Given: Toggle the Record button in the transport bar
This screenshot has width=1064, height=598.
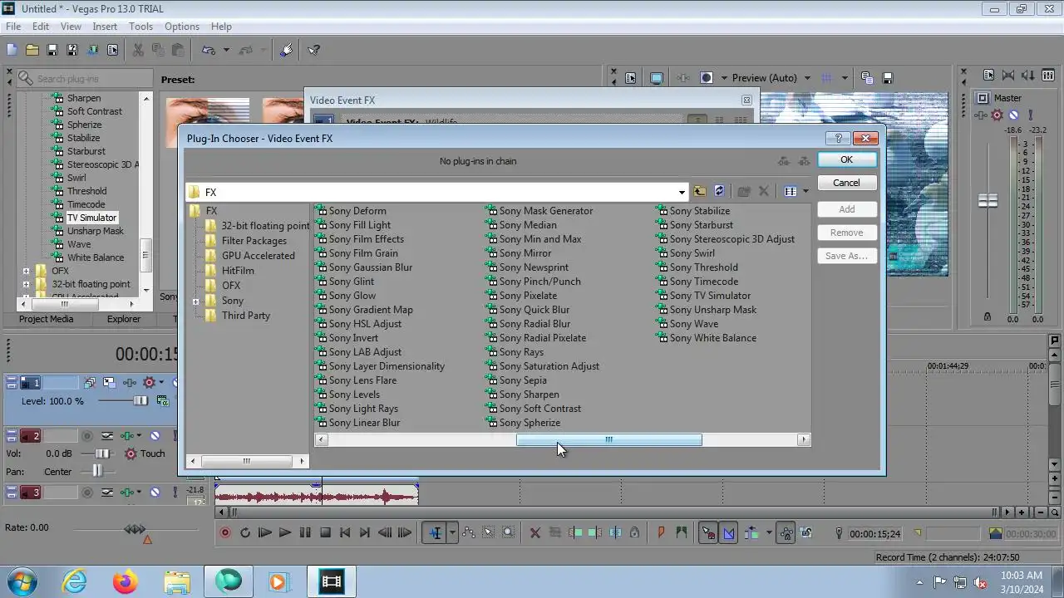Looking at the screenshot, I should 224,532.
